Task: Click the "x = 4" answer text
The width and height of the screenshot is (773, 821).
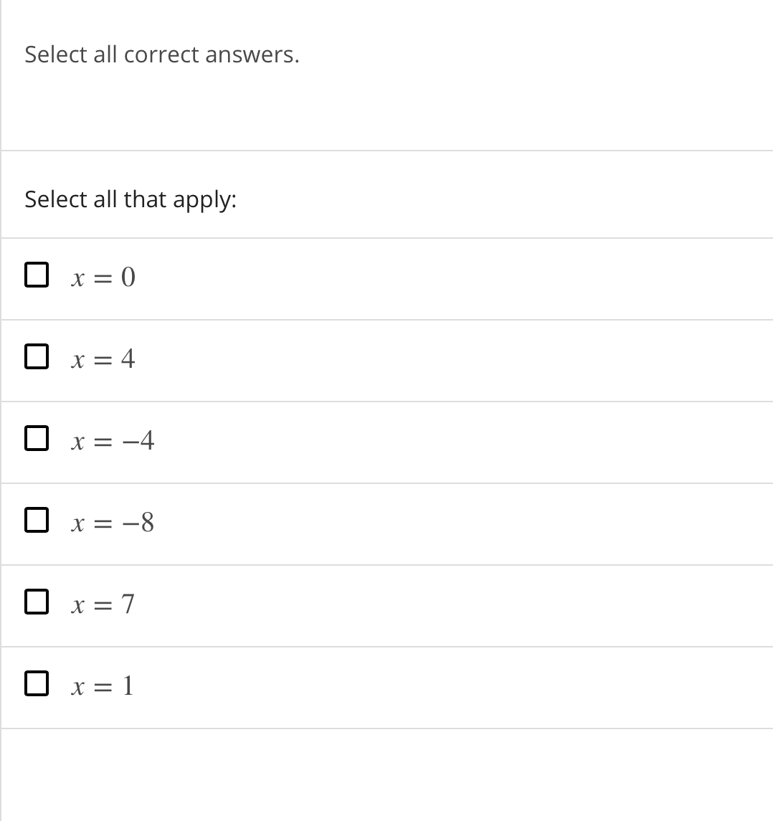Action: 103,359
